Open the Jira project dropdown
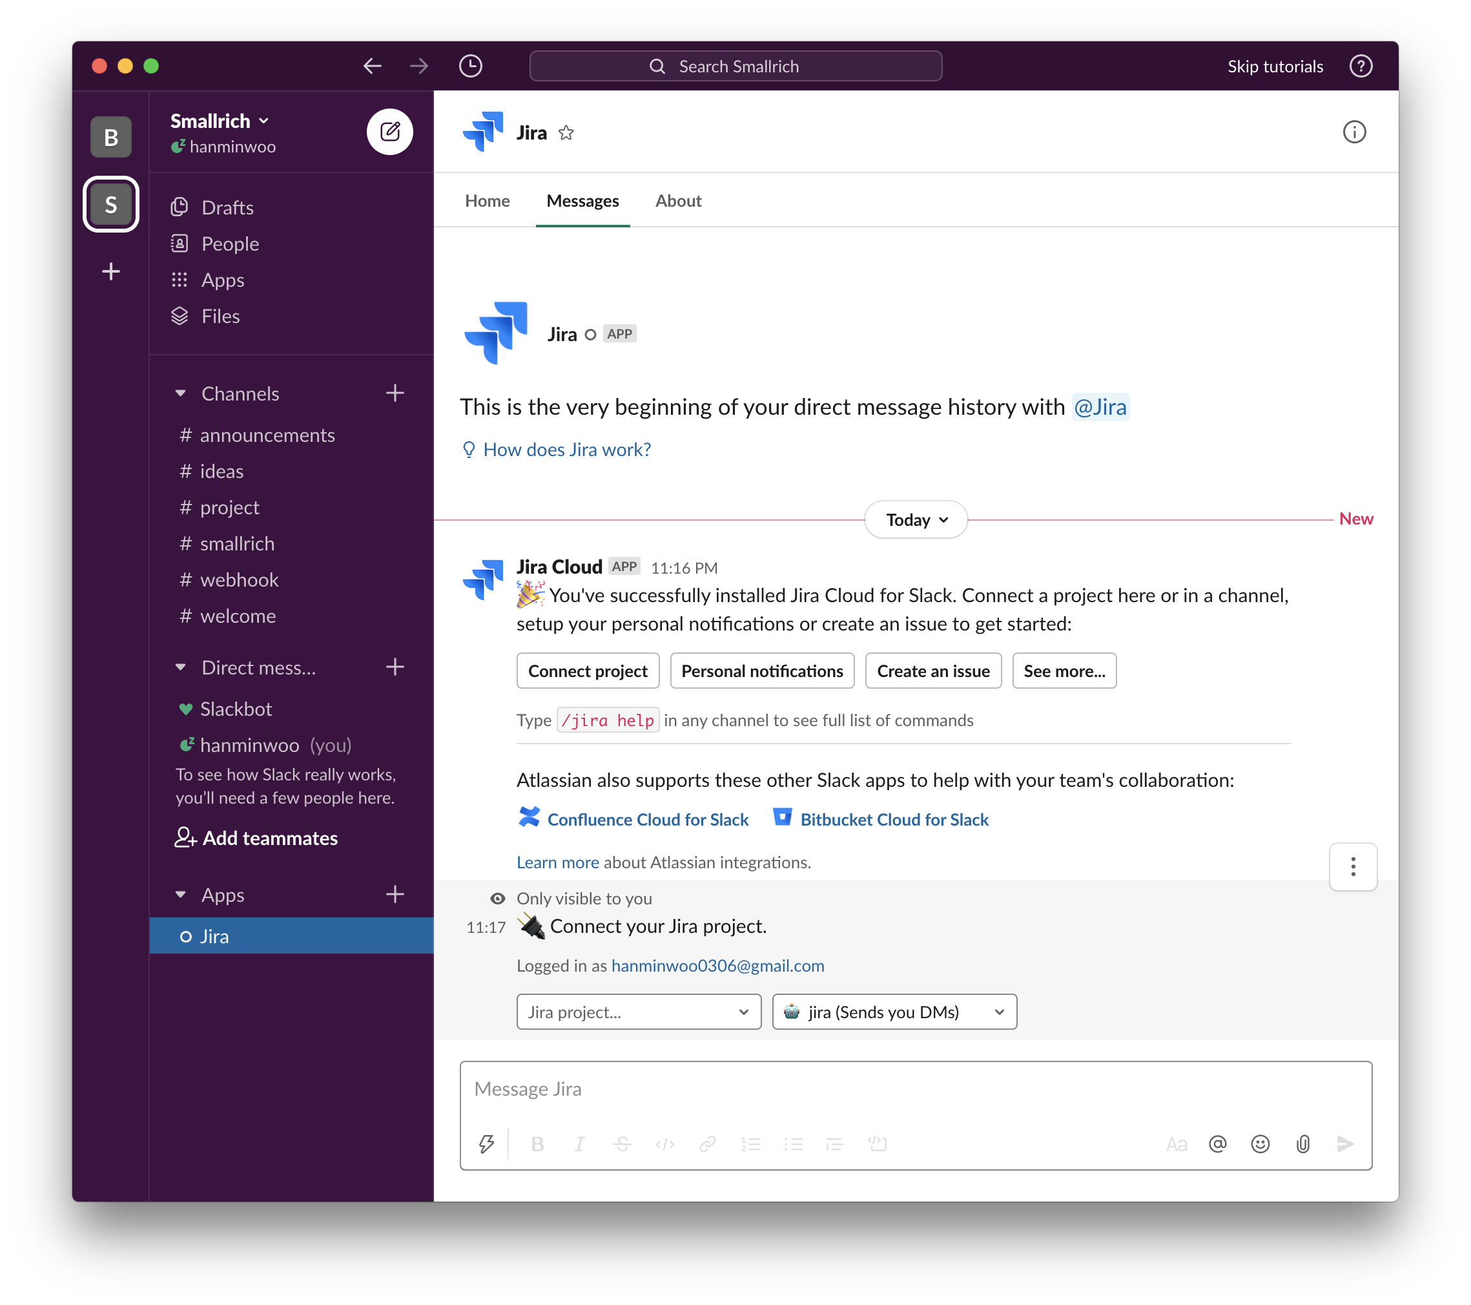Screen dimensions: 1471x1305 pyautogui.click(x=639, y=1012)
